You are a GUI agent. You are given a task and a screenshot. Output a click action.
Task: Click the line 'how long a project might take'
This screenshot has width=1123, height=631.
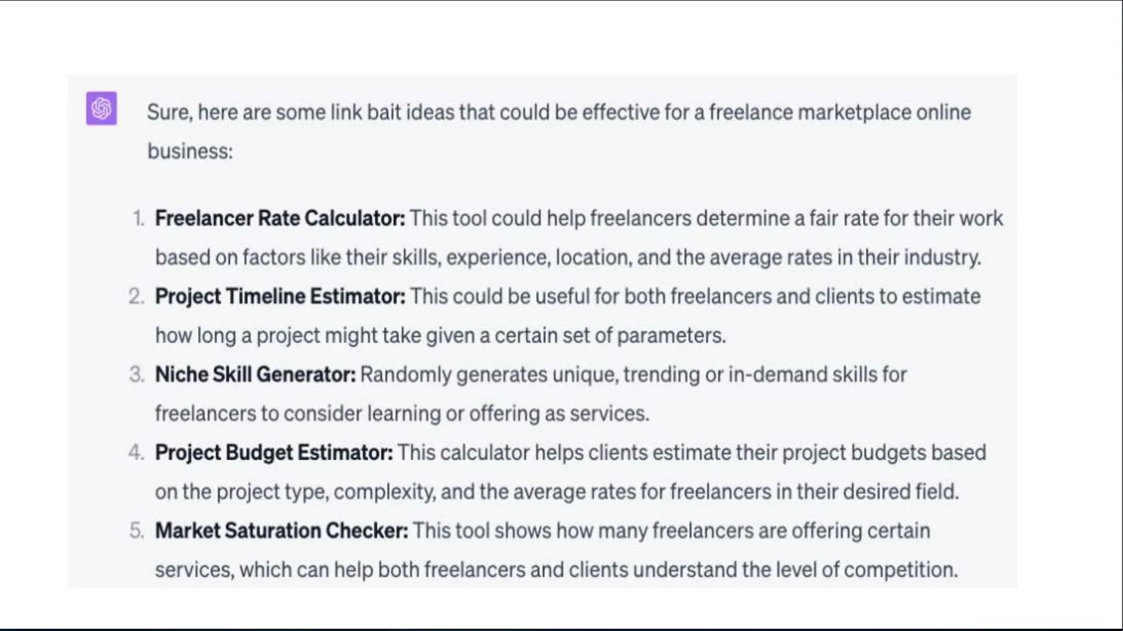tap(440, 335)
